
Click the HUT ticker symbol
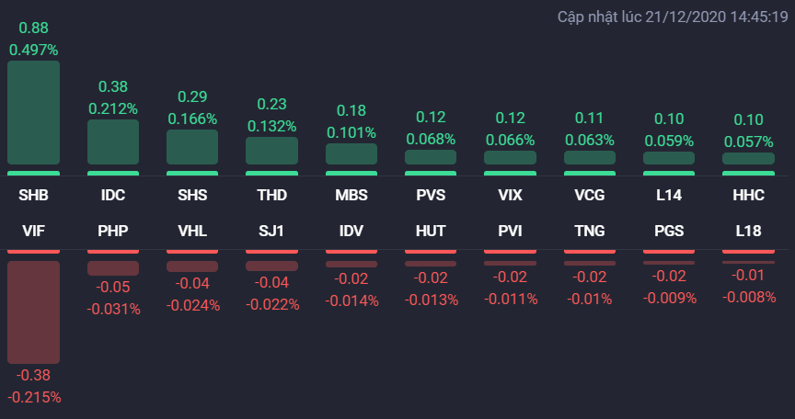click(431, 231)
